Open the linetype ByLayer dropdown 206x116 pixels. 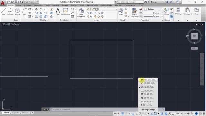coord(153,16)
